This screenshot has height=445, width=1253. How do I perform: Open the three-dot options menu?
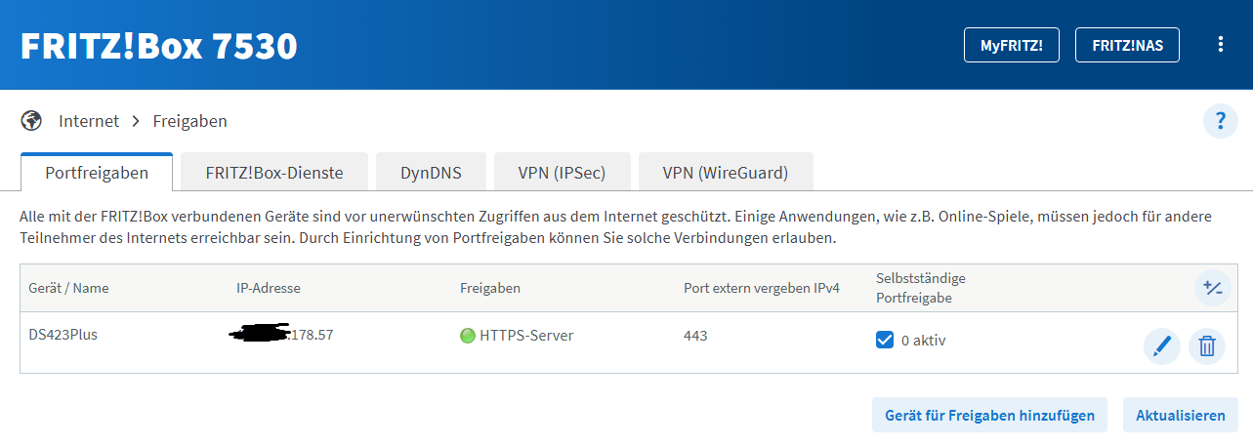point(1219,45)
